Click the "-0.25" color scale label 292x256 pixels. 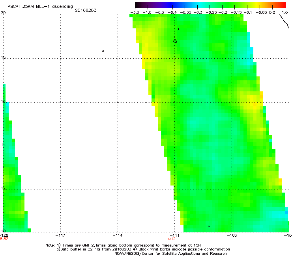tap(212, 13)
